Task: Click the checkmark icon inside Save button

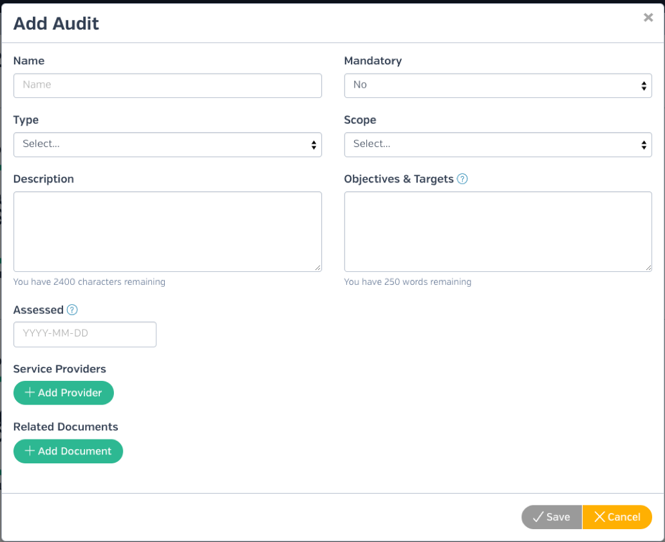Action: pos(539,517)
